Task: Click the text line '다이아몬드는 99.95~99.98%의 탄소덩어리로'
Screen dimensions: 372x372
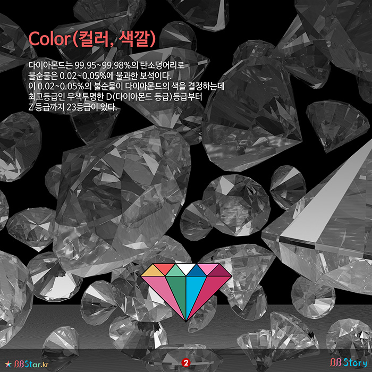Action: tap(106, 65)
